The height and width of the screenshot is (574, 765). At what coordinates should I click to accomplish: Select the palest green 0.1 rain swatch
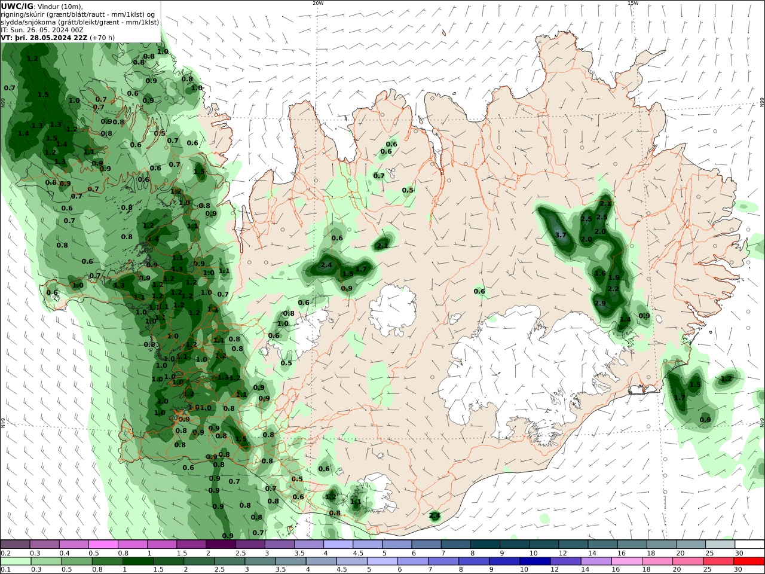pos(16,561)
